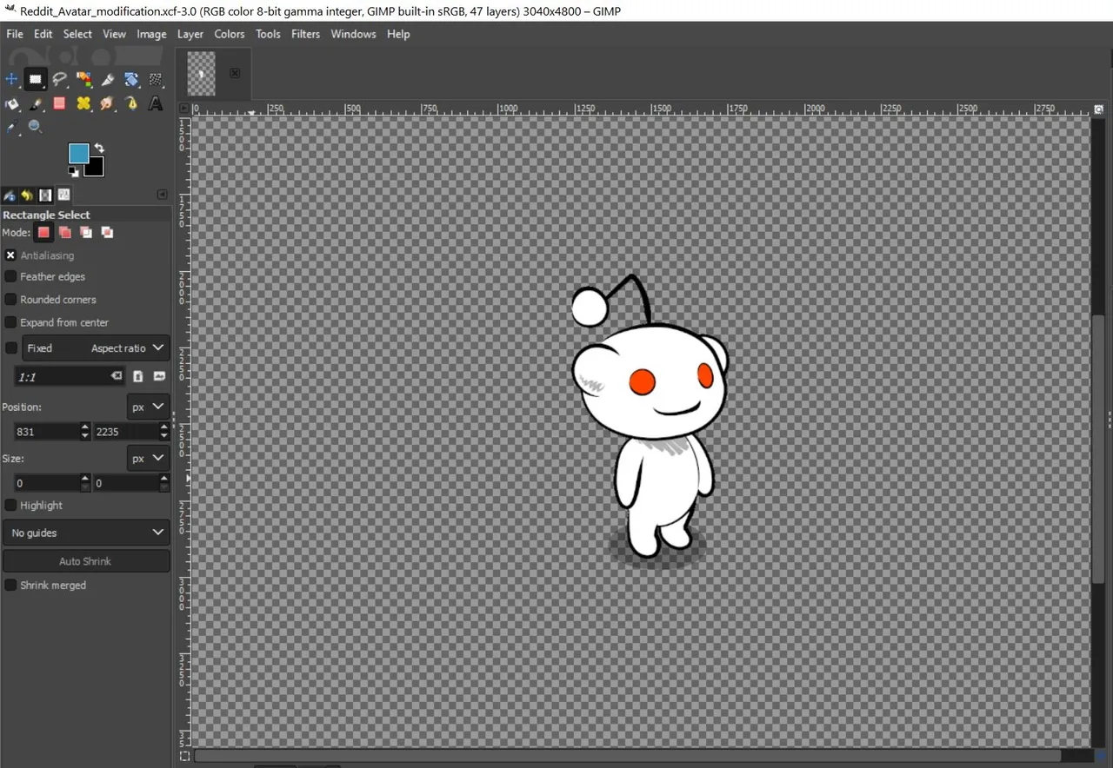Decrease the Position Y value 2235

coord(163,435)
